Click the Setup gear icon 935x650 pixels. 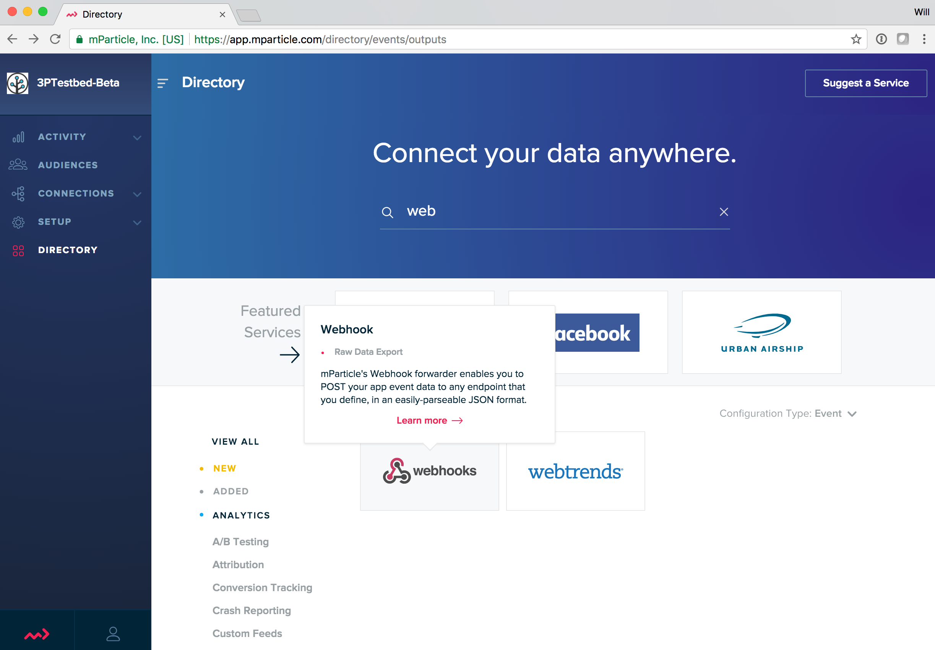click(18, 222)
